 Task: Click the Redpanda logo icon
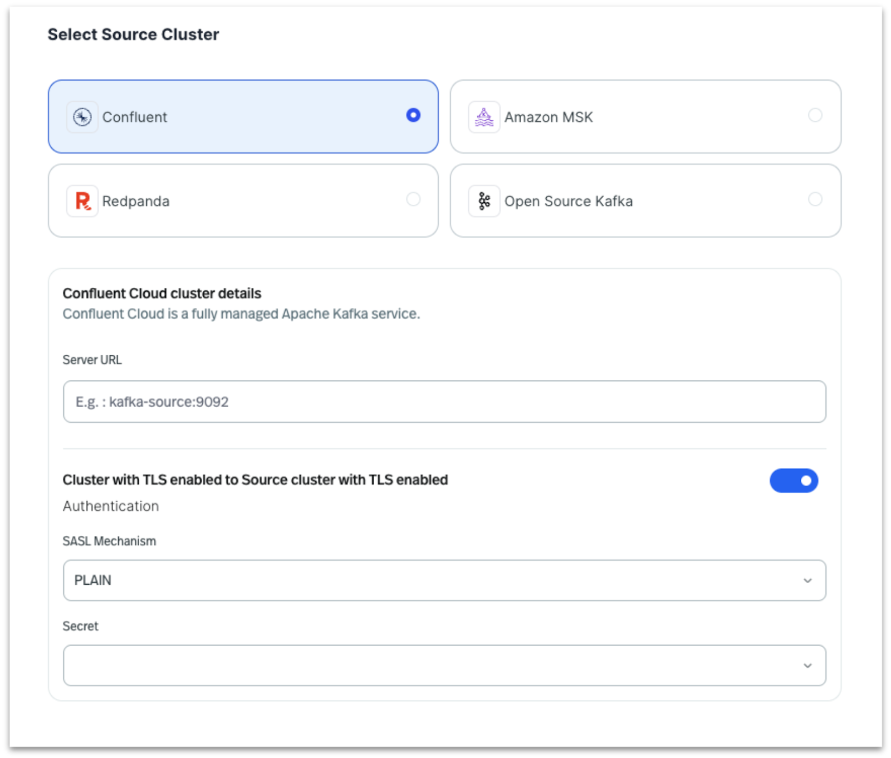pyautogui.click(x=82, y=201)
